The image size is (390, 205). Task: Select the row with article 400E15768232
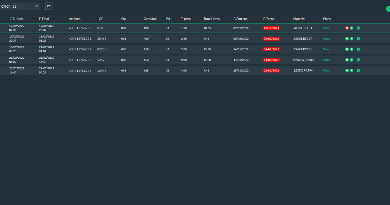pos(195,49)
